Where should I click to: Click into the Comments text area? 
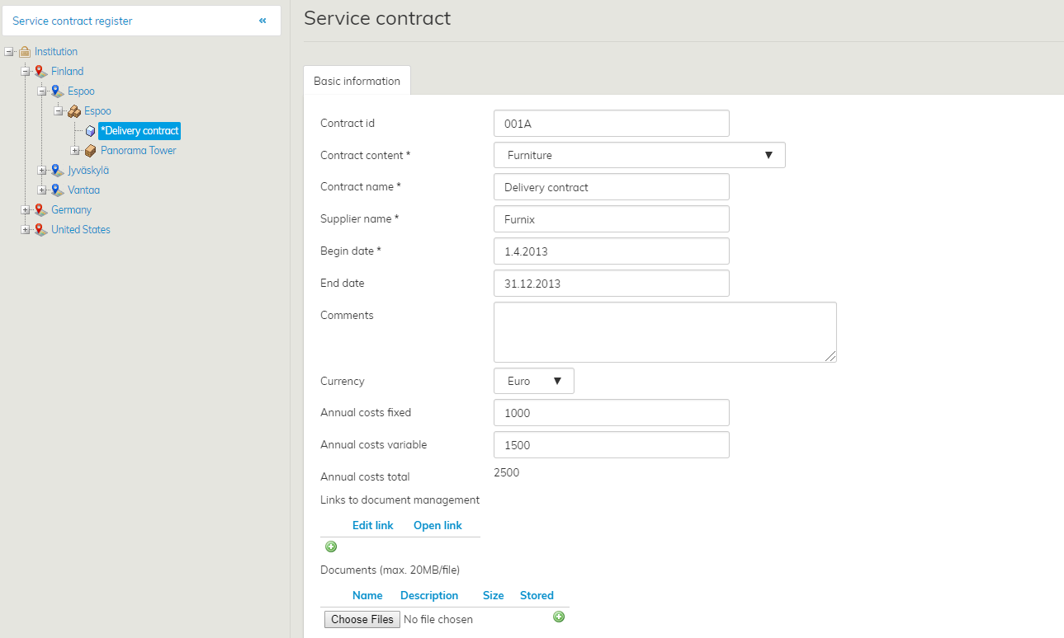coord(664,331)
